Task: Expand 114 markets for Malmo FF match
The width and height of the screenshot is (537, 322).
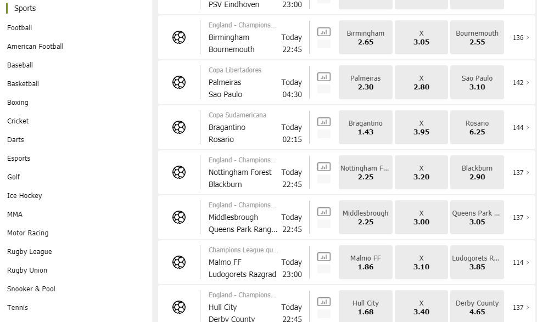Action: (521, 262)
